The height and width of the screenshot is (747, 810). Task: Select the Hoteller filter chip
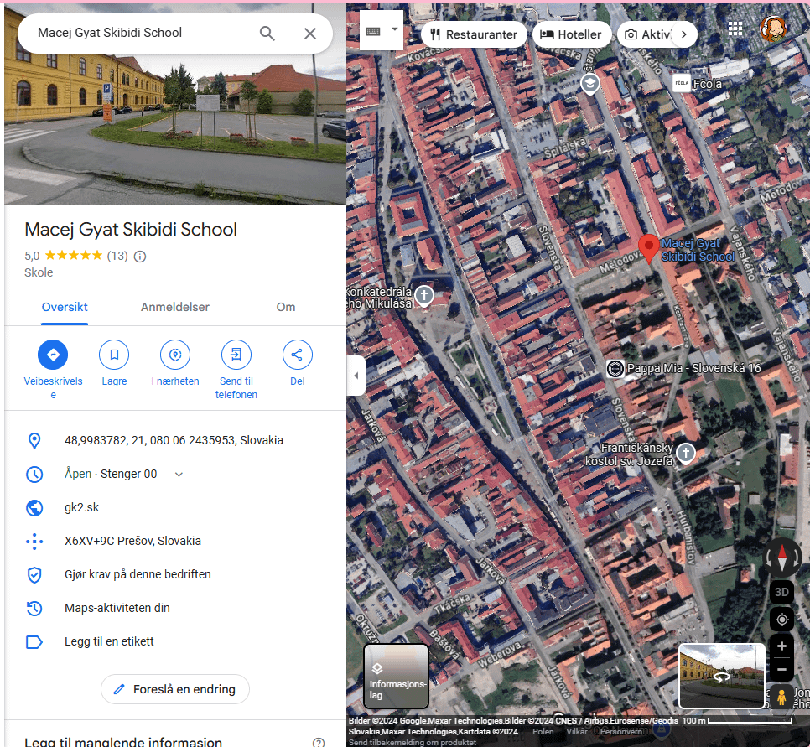point(571,34)
